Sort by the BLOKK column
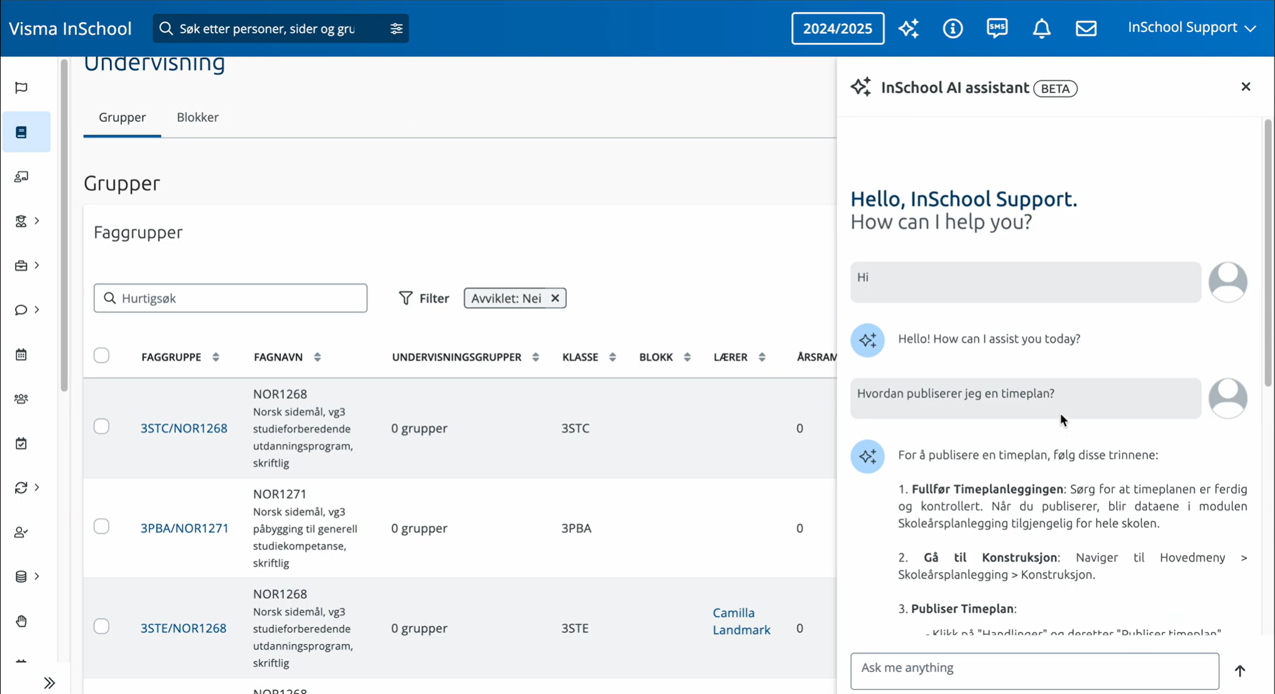The height and width of the screenshot is (694, 1275). coord(687,357)
